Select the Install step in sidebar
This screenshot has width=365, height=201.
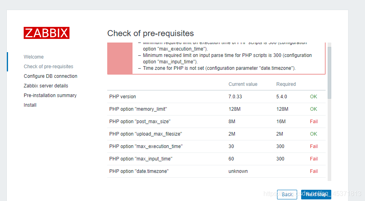[x=30, y=105]
